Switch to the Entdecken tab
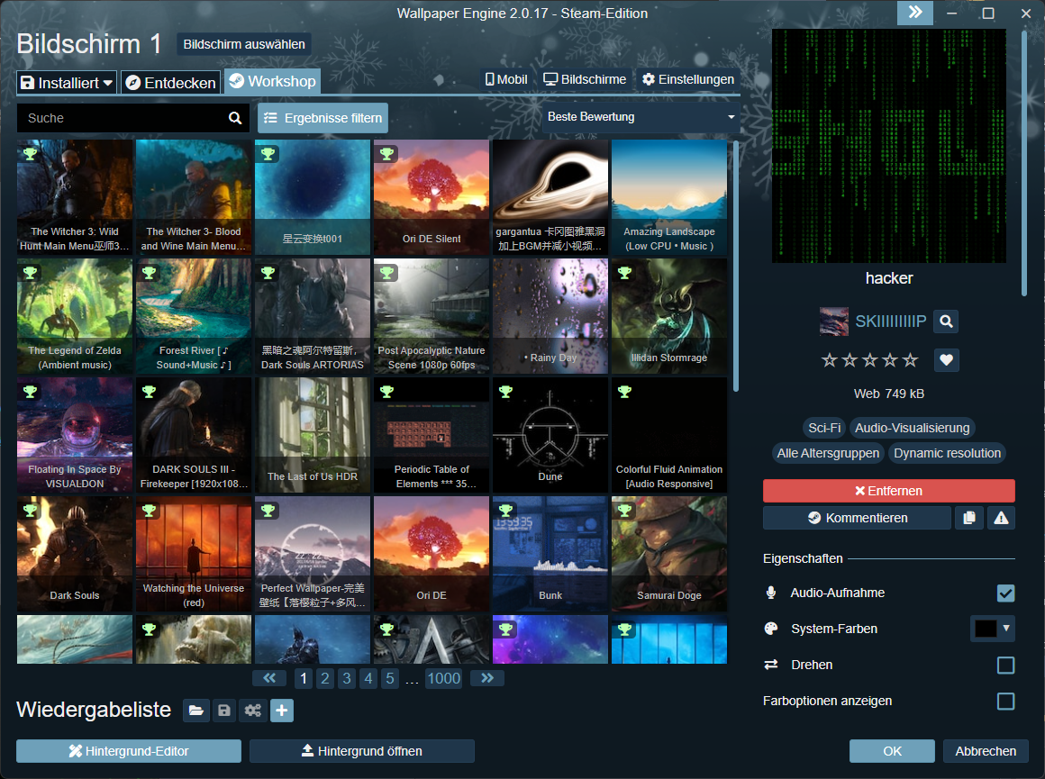The height and width of the screenshot is (779, 1045). coord(171,83)
